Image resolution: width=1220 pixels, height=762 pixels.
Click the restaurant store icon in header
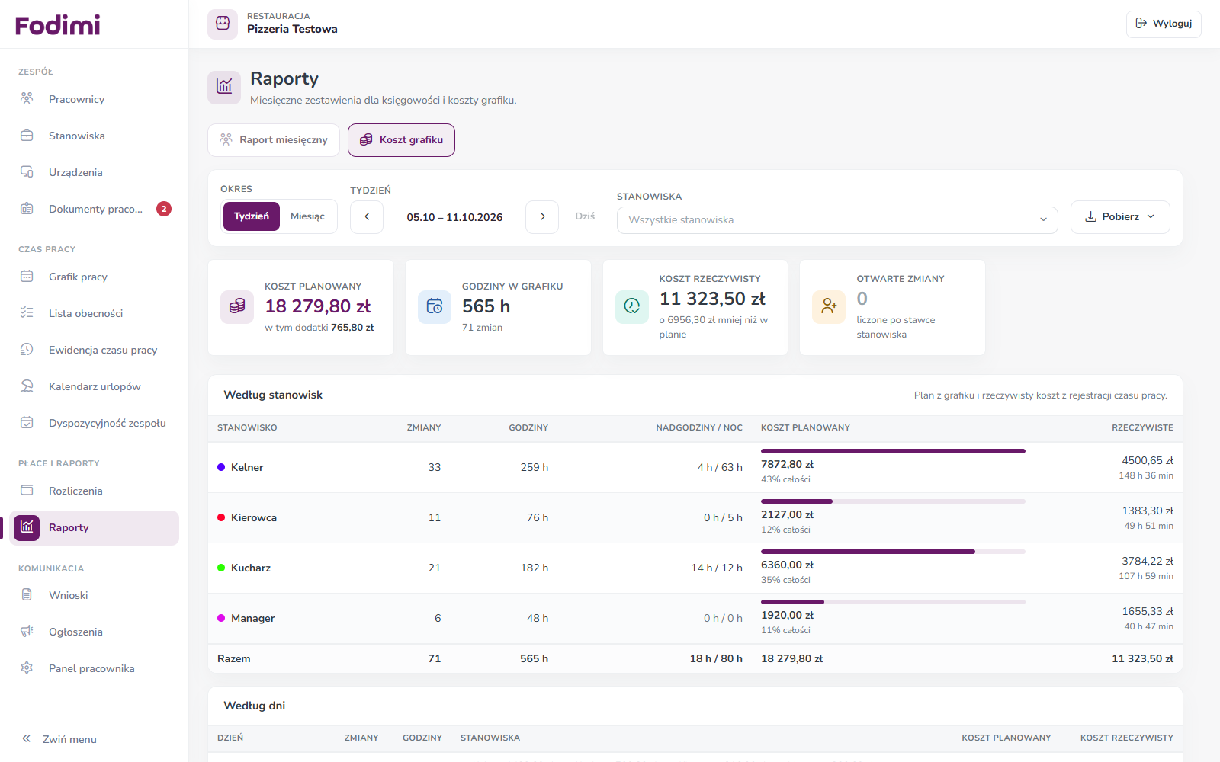(x=223, y=24)
